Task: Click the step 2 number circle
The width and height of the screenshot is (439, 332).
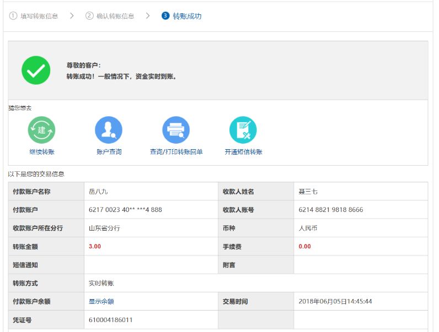Action: pyautogui.click(x=89, y=16)
